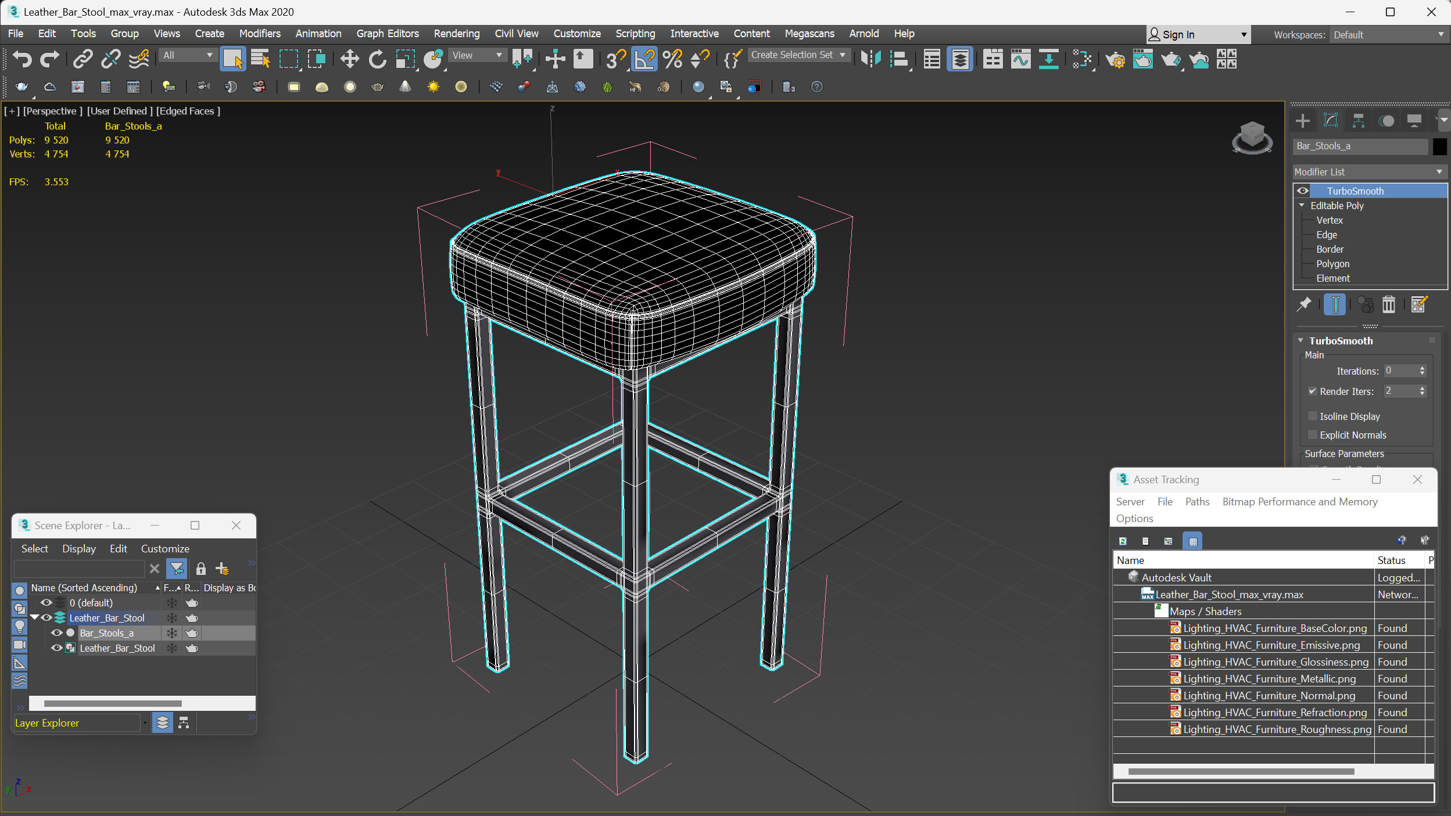This screenshot has width=1451, height=816.
Task: Open Create Selection Set dropdown
Action: (x=799, y=55)
